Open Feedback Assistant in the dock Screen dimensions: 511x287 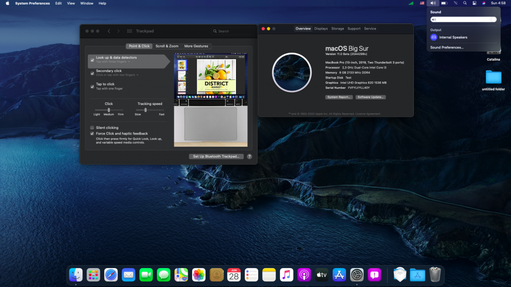tap(375, 275)
